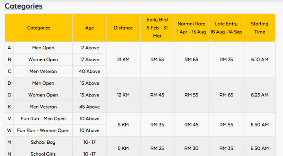Click the RM 55 early bird price for 21 KM
Image resolution: width=283 pixels, height=156 pixels.
[x=157, y=60]
